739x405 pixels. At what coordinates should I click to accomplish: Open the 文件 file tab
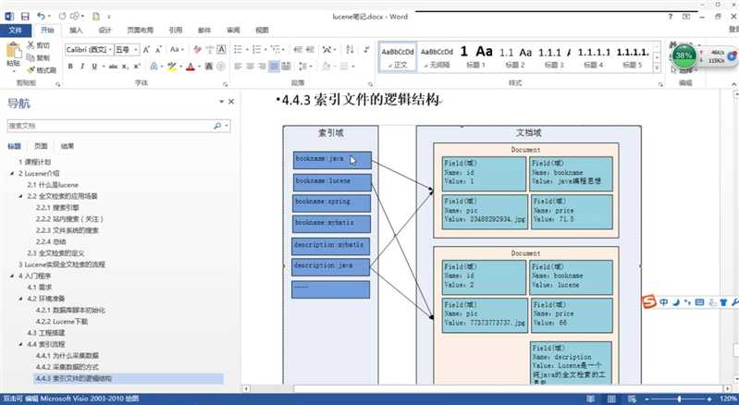15,31
